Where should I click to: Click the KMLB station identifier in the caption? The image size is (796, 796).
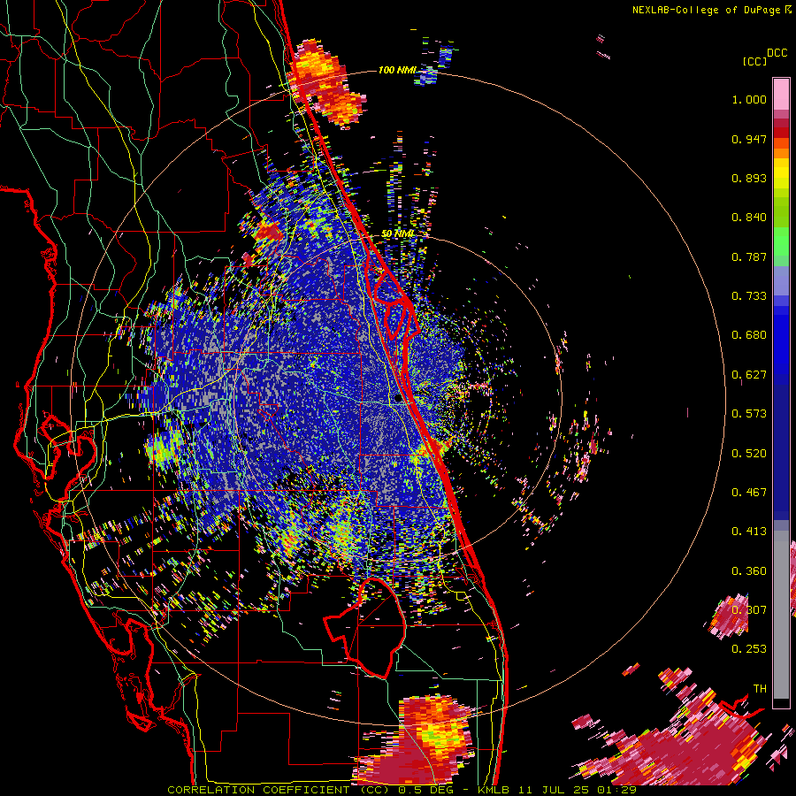(x=493, y=790)
